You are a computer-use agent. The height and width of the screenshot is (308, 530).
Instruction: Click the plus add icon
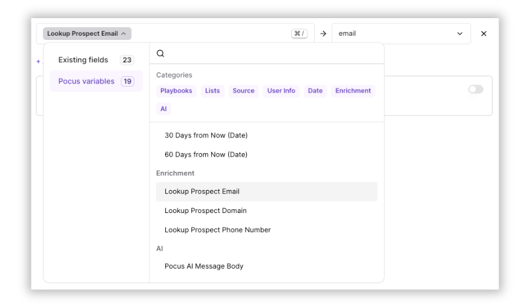pos(38,61)
